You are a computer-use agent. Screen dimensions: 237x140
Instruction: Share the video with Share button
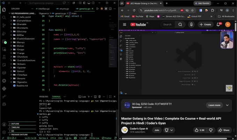(224, 130)
